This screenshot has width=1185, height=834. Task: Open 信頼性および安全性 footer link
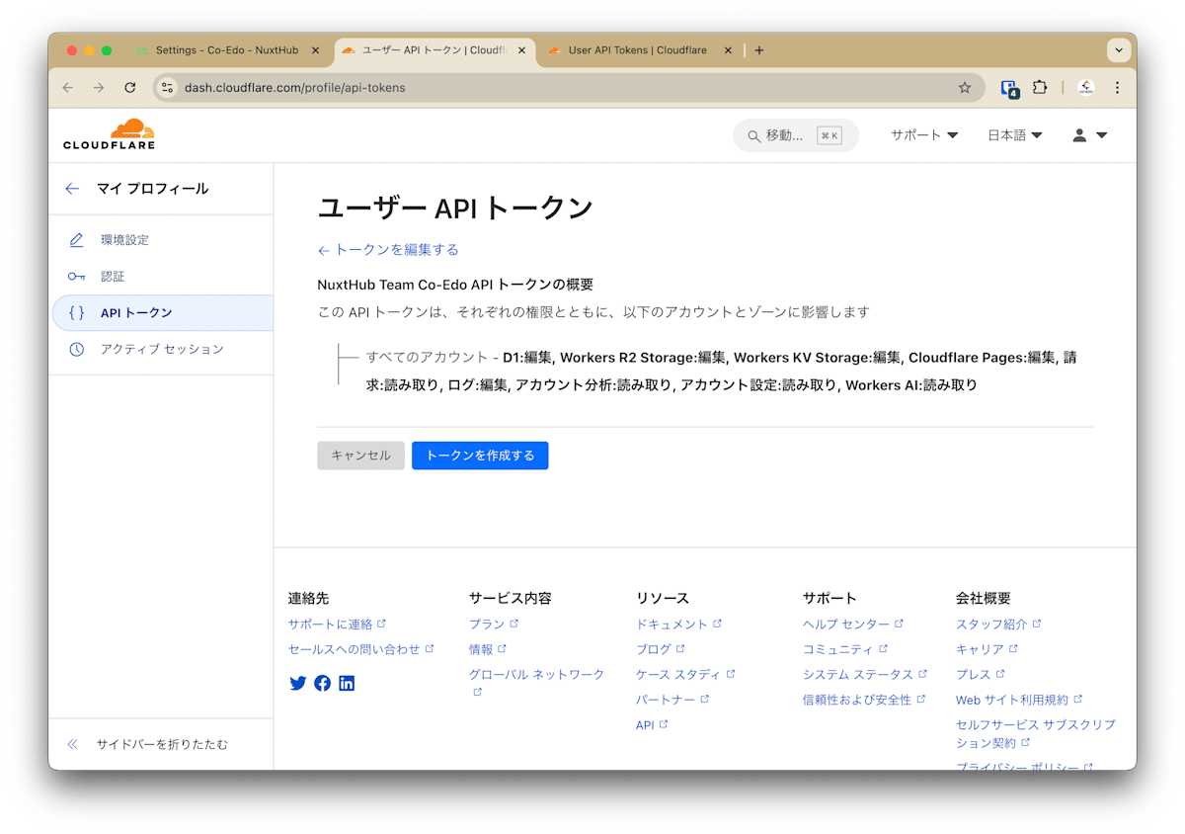pyautogui.click(x=864, y=700)
